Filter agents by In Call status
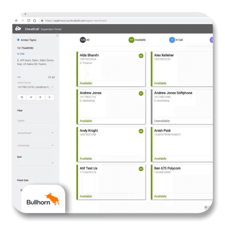 coord(176,40)
